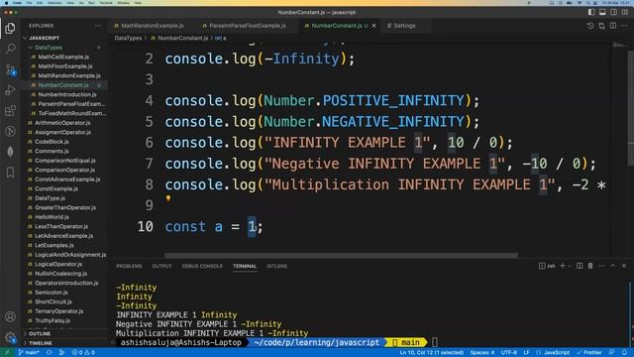634x357 pixels.
Task: Maximize the panel with the up chevron
Action: 612,266
